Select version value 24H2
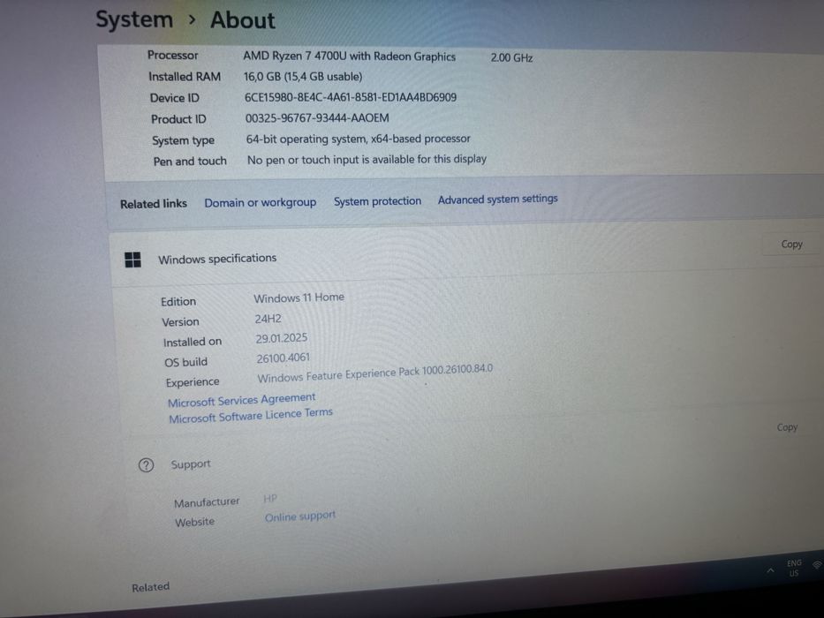This screenshot has width=824, height=618. [x=268, y=319]
